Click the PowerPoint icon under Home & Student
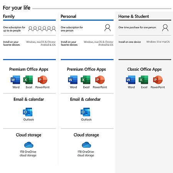This screenshot has height=173, width=173. point(158,80)
